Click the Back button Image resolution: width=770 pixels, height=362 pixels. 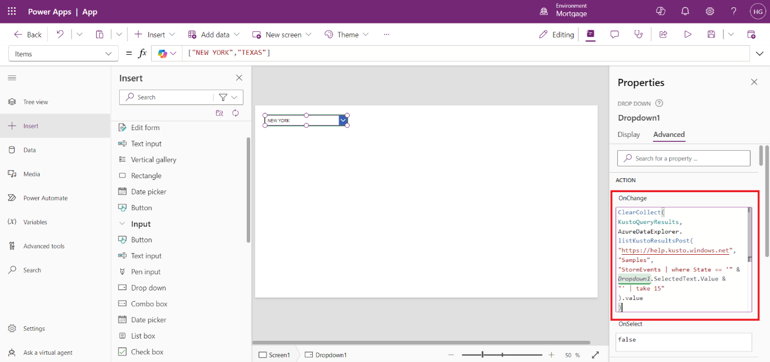[x=28, y=35]
